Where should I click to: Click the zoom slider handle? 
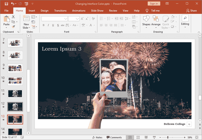(168, 137)
